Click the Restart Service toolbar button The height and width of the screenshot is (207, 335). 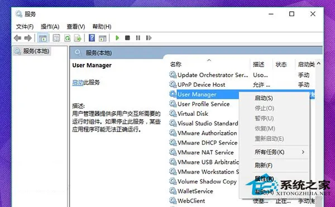[x=149, y=38]
